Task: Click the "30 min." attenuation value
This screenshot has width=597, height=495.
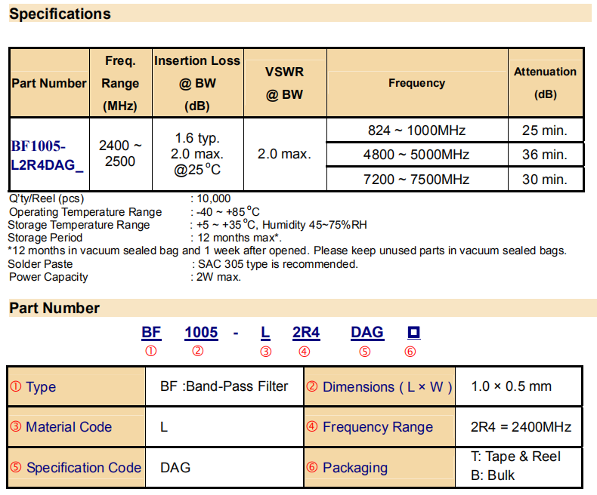Action: click(545, 179)
